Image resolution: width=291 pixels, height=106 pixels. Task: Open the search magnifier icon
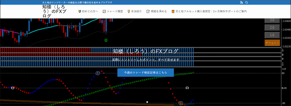[x=246, y=2]
